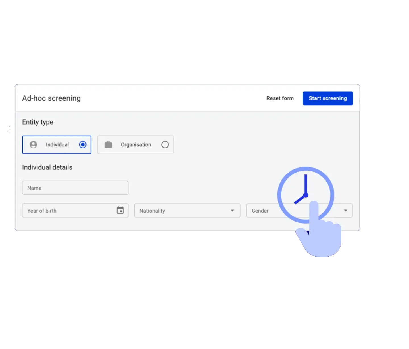The image size is (409, 349).
Task: Select the Individual radio button
Action: 83,145
